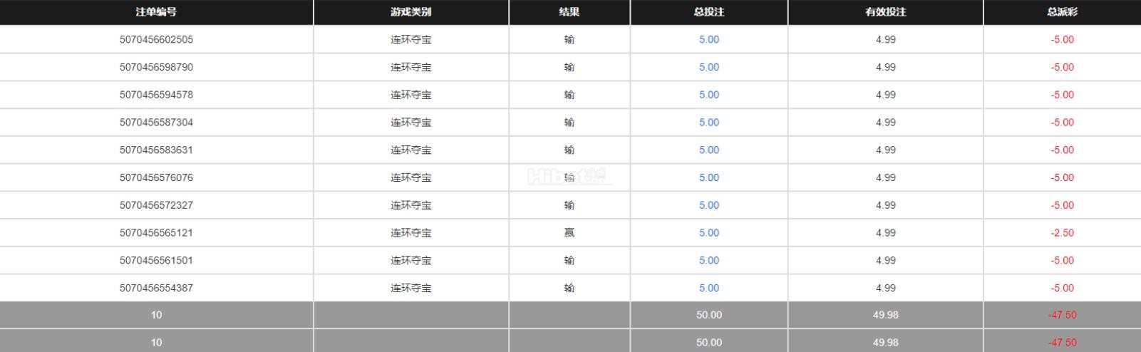The image size is (1141, 352).
Task: Click the 结果 column header
Action: [569, 12]
